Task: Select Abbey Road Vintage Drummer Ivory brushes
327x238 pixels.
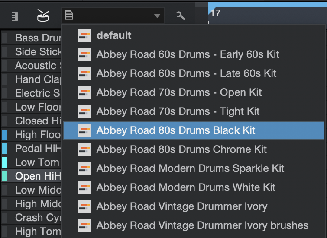Action: click(x=194, y=225)
